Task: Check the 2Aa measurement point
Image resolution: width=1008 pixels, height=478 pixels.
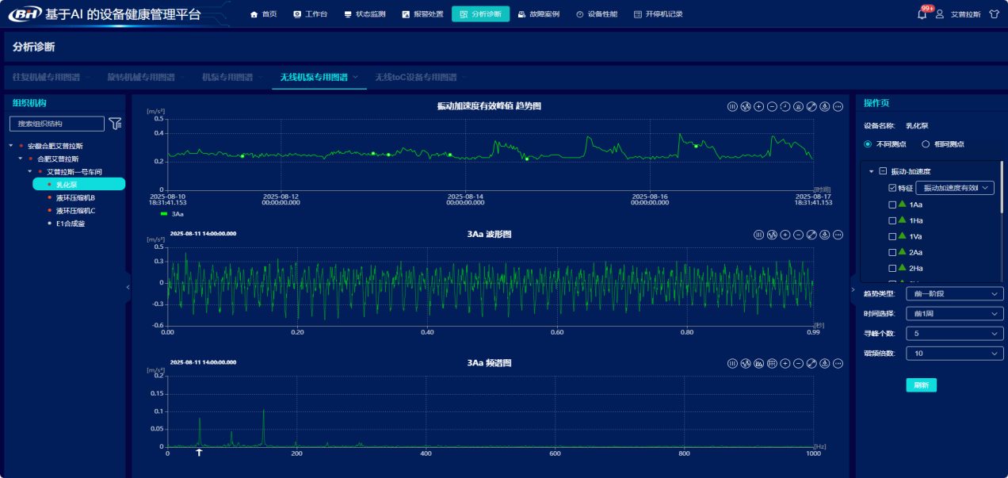Action: pos(892,252)
